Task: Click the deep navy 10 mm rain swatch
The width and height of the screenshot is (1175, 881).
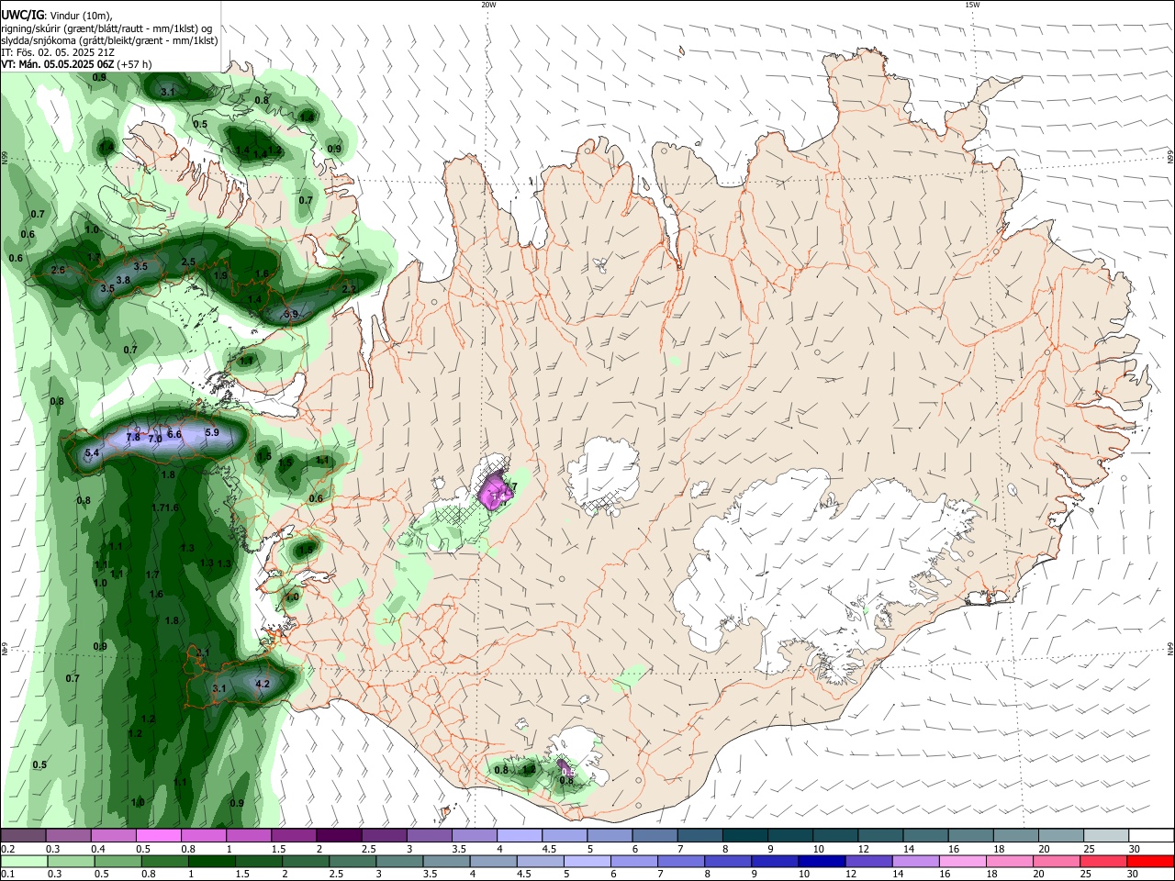Action: coord(822,861)
